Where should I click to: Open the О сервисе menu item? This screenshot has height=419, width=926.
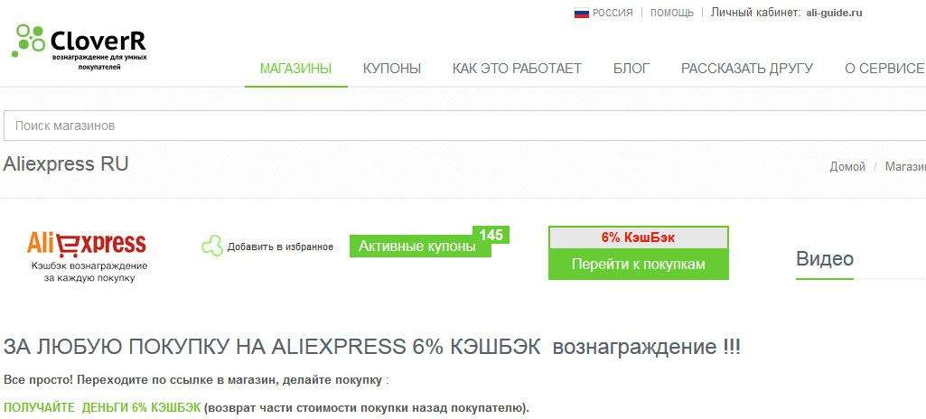point(884,69)
